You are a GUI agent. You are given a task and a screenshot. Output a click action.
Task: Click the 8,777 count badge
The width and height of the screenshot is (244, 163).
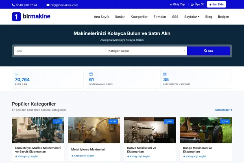pyautogui.click(x=113, y=121)
